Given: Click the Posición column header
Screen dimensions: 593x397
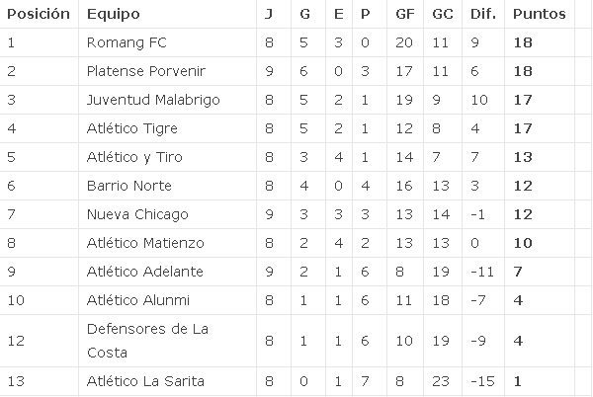Looking at the screenshot, I should 39,14.
